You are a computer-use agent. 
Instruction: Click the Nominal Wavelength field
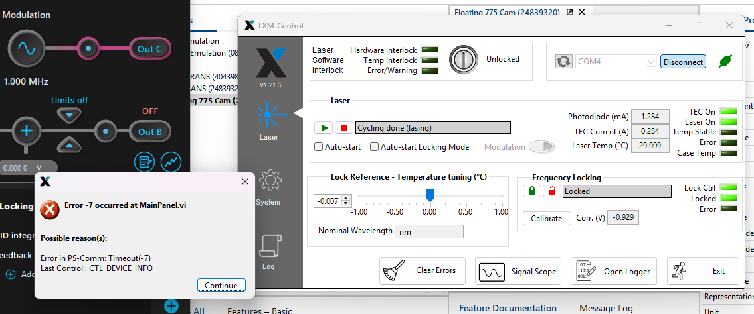429,232
